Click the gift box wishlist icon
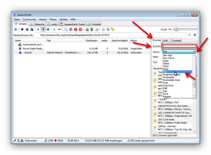Screen dimensions: 211x155 [71, 29]
